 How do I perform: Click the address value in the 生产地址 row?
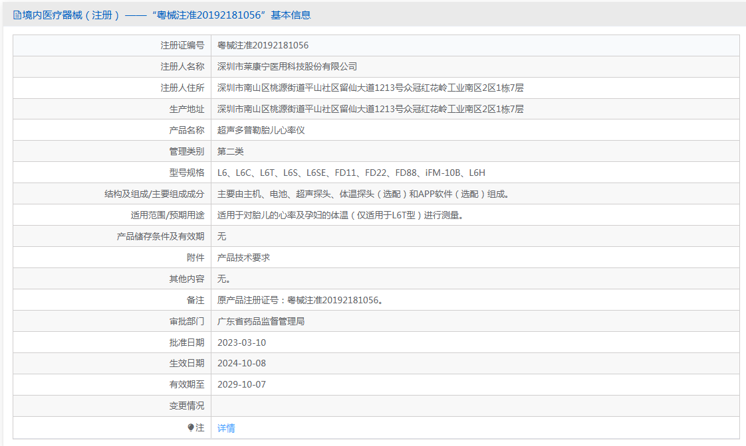pyautogui.click(x=370, y=110)
